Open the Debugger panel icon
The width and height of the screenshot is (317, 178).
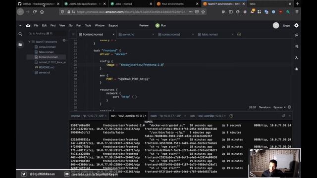pos(296,69)
